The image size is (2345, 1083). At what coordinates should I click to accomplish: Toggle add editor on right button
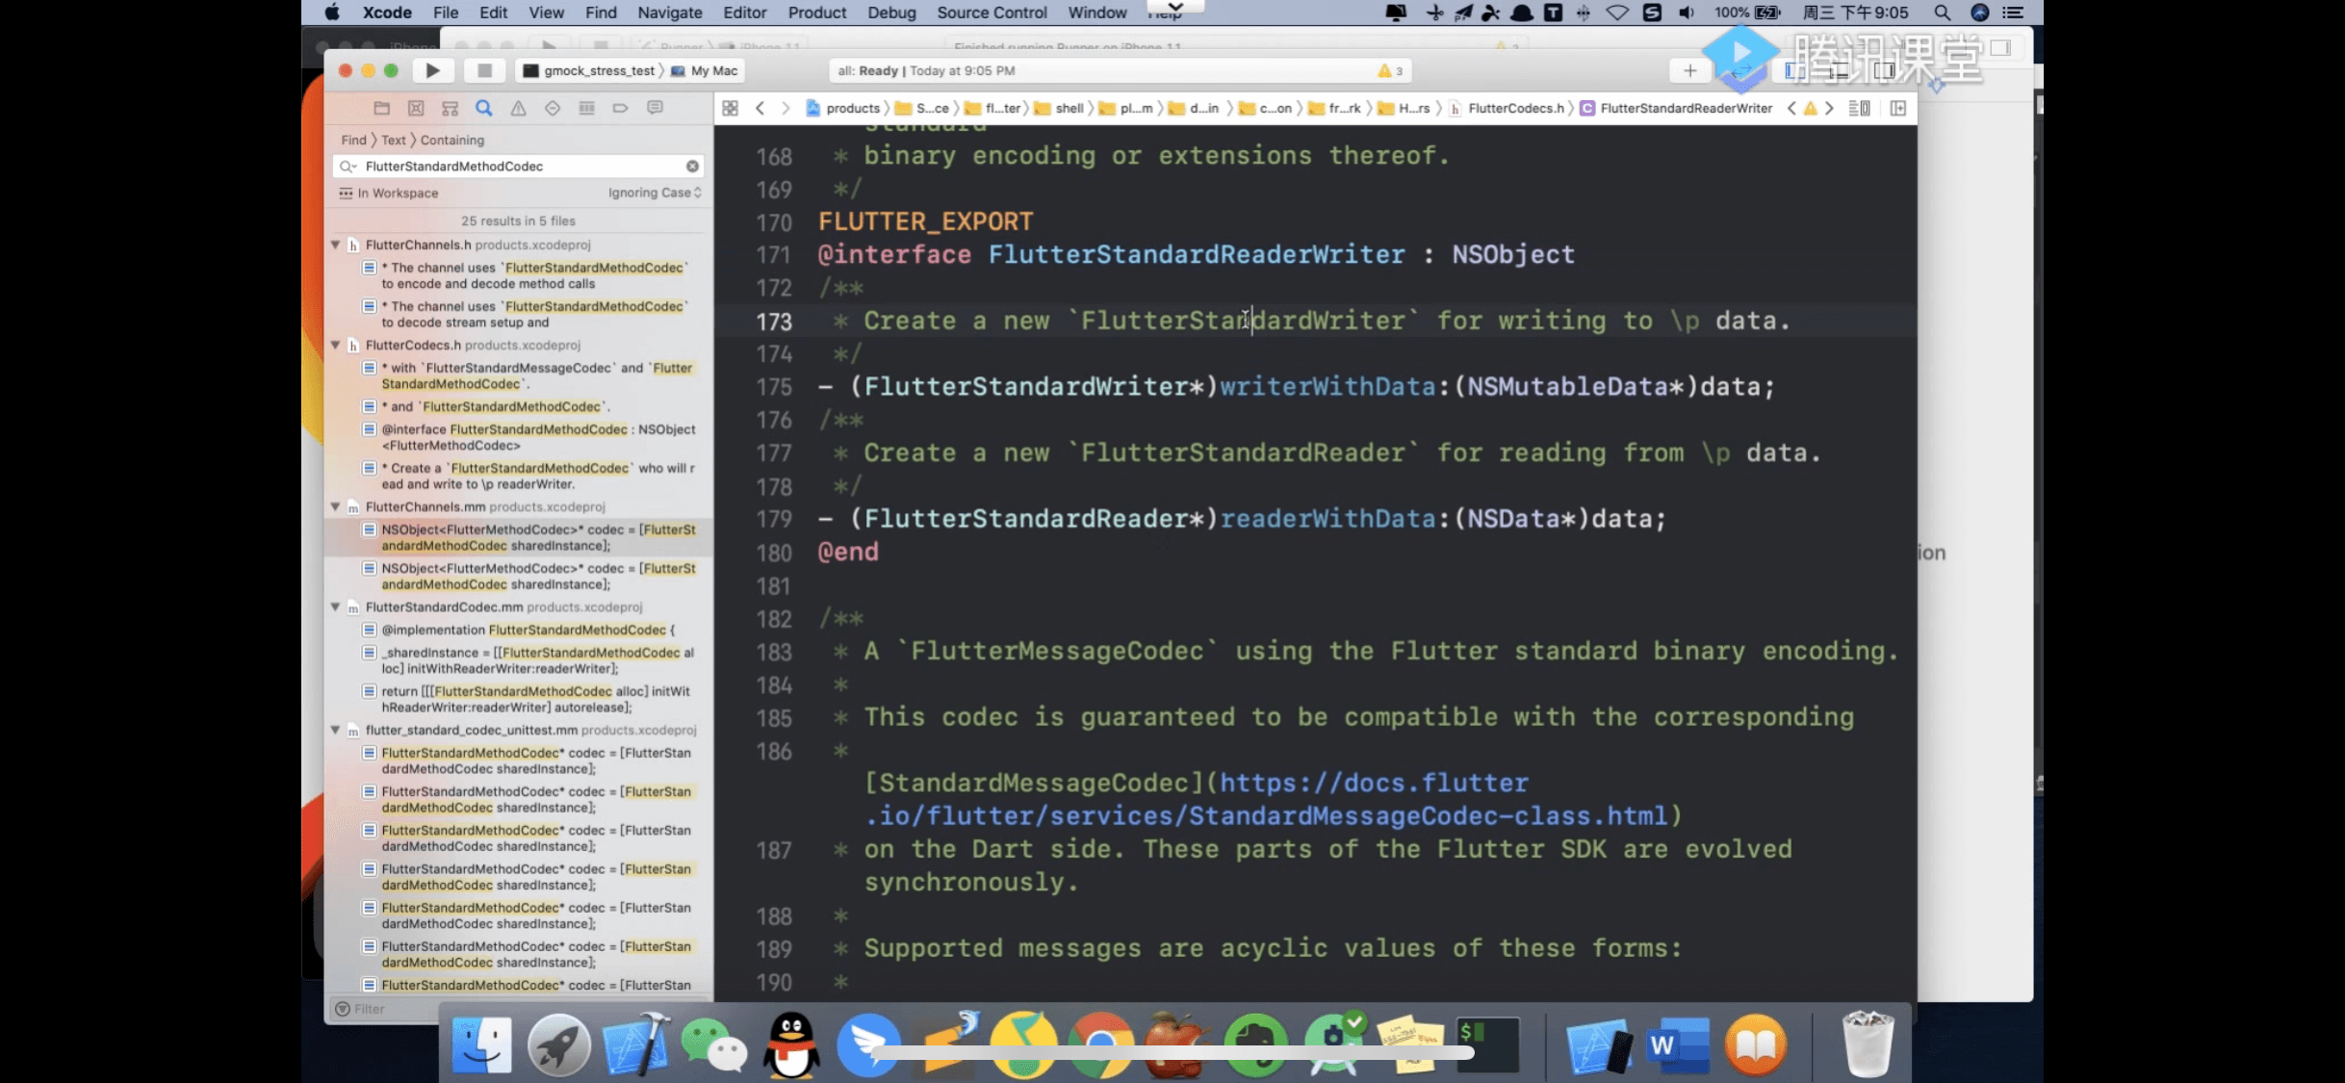click(1898, 108)
